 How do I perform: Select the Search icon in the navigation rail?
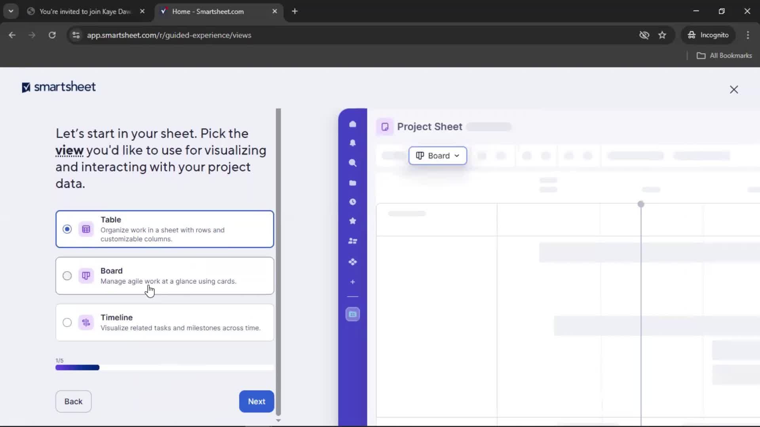tap(353, 163)
